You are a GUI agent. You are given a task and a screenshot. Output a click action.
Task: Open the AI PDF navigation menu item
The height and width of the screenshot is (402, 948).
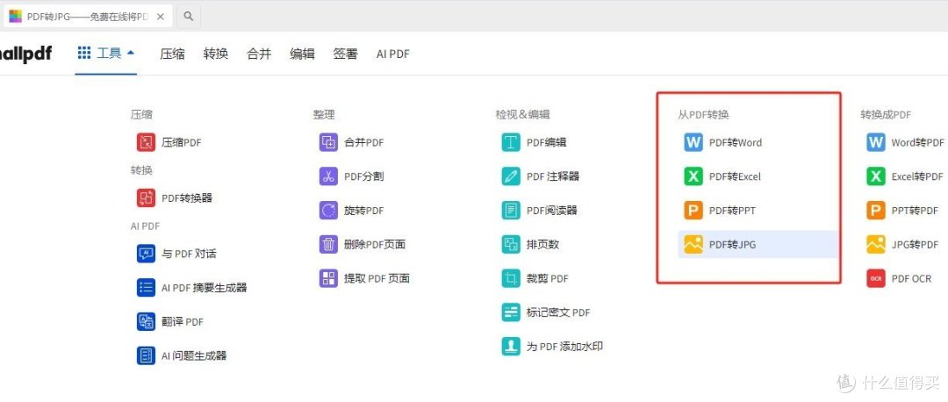(x=393, y=54)
